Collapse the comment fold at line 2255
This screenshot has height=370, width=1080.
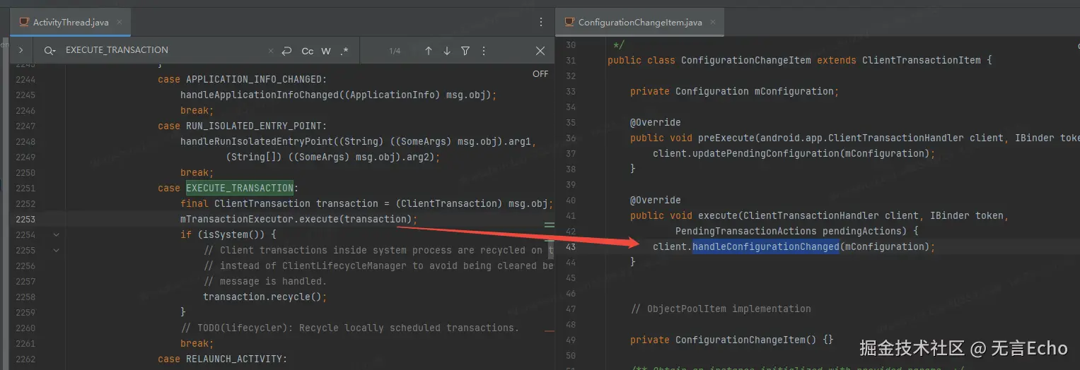(57, 250)
